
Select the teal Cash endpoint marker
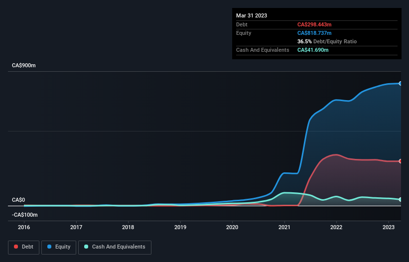401,199
